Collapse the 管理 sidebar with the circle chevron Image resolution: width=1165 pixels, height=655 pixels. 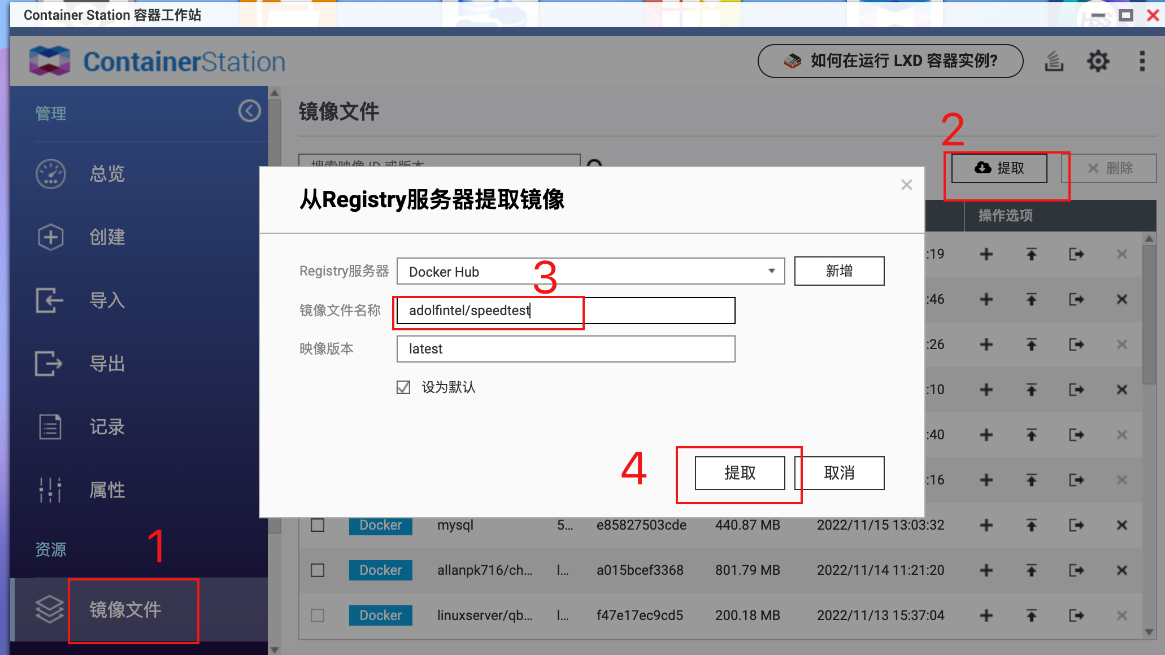pos(249,111)
